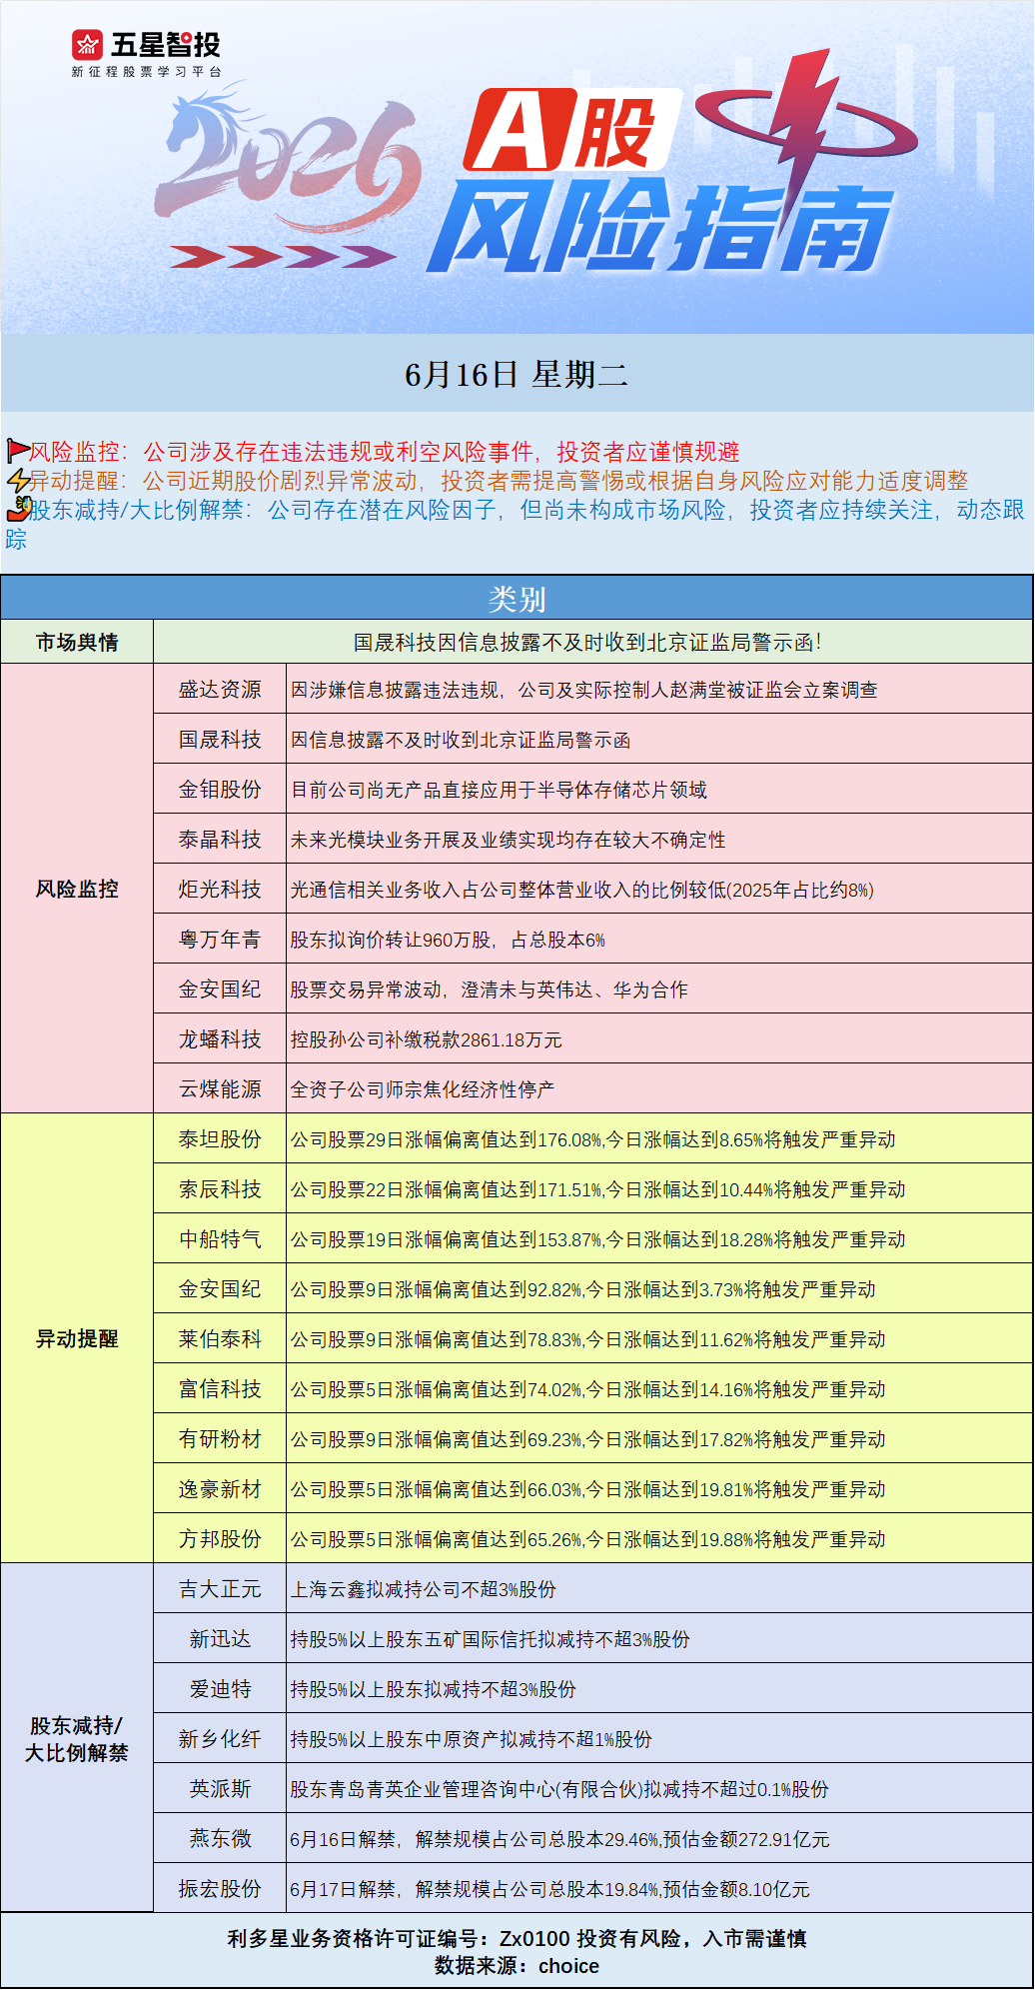Click headline 国晟科技因信息披露不及时收到北京证监局警示函

(586, 642)
